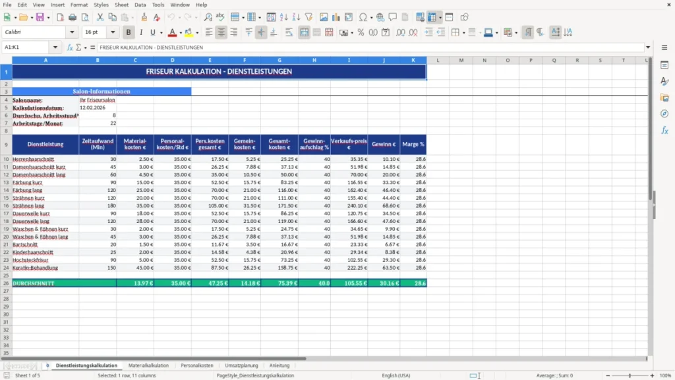The width and height of the screenshot is (675, 380).
Task: Open Find and Replace icon
Action: pyautogui.click(x=208, y=17)
